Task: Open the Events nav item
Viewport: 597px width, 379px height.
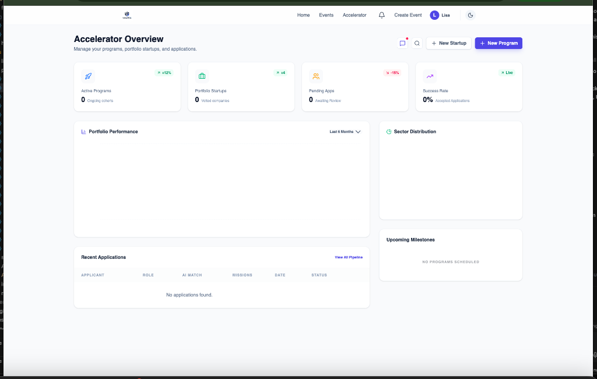Action: (x=326, y=15)
